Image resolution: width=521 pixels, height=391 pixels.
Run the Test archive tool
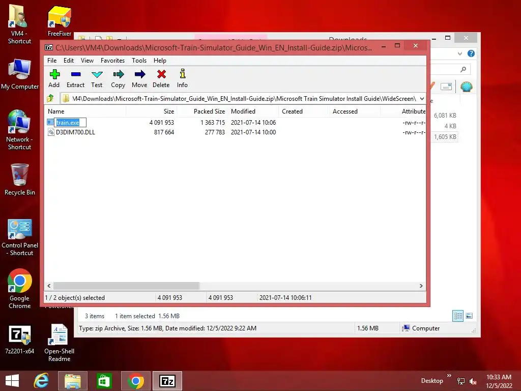(x=97, y=74)
